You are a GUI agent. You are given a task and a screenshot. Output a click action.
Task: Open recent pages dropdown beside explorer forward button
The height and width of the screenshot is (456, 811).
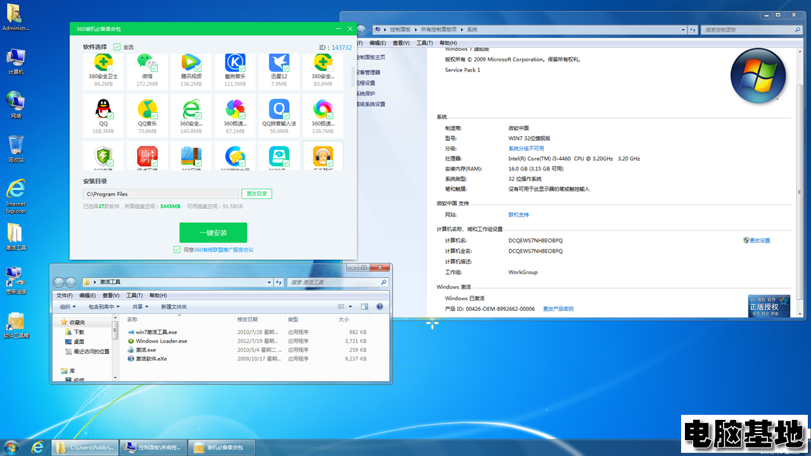(79, 282)
